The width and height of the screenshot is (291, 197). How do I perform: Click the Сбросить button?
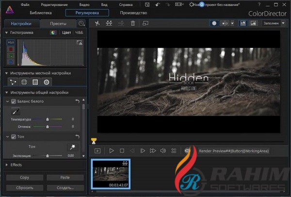(x=24, y=187)
